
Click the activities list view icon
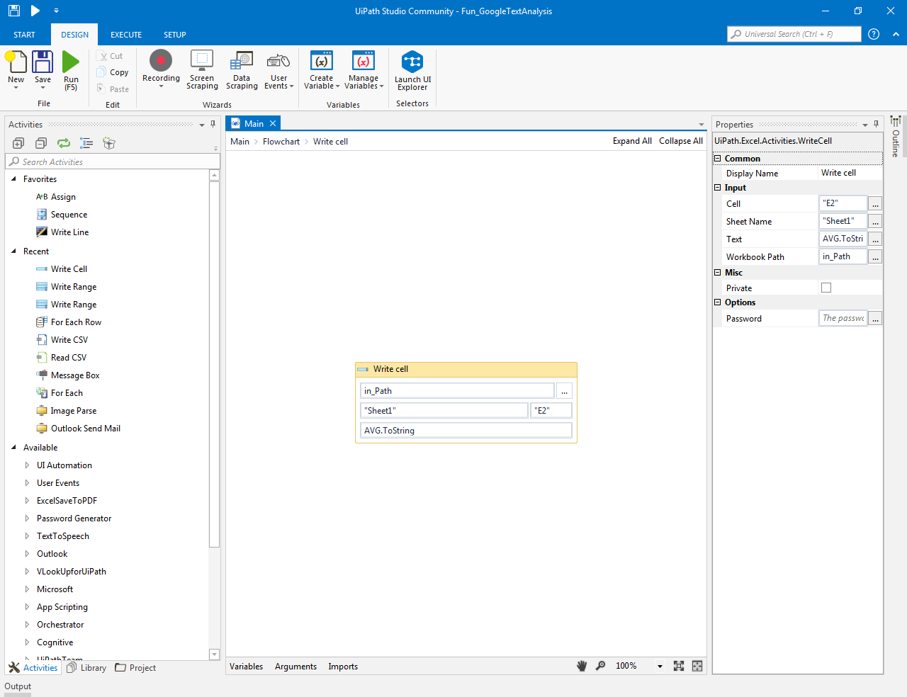[86, 143]
